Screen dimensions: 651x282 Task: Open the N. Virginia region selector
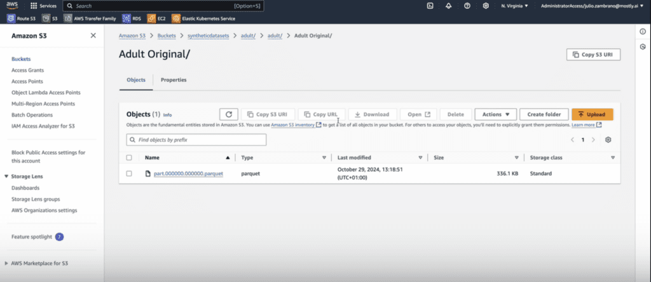pyautogui.click(x=514, y=6)
